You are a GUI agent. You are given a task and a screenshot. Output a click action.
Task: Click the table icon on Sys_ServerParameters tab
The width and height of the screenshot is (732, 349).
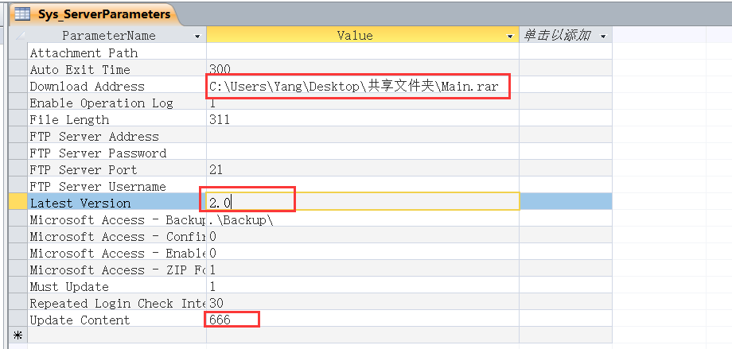pos(22,14)
